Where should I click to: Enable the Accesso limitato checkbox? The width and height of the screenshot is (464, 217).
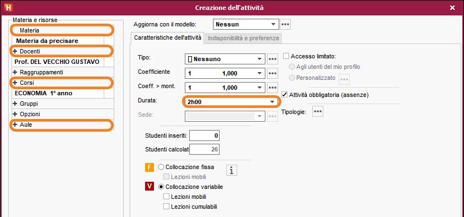(x=286, y=56)
